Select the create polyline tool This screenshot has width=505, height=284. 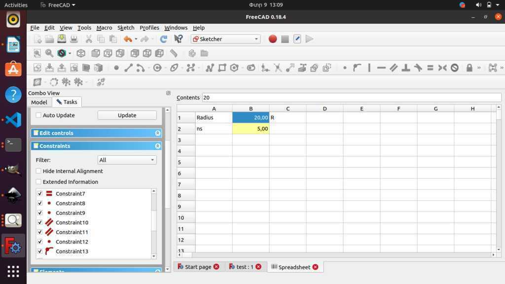pyautogui.click(x=210, y=68)
